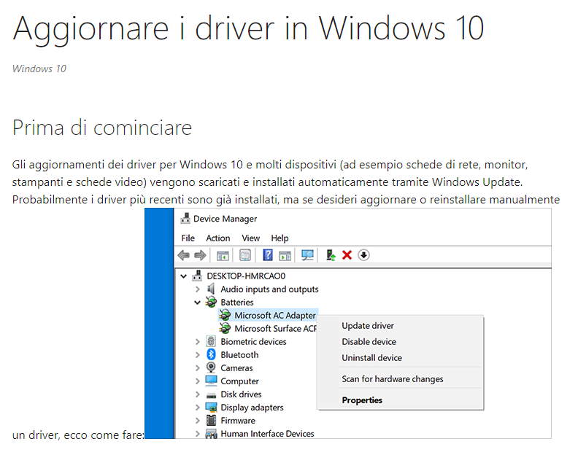Viewport: 578px width, 463px height.
Task: Collapse the Batteries node
Action: click(x=198, y=303)
